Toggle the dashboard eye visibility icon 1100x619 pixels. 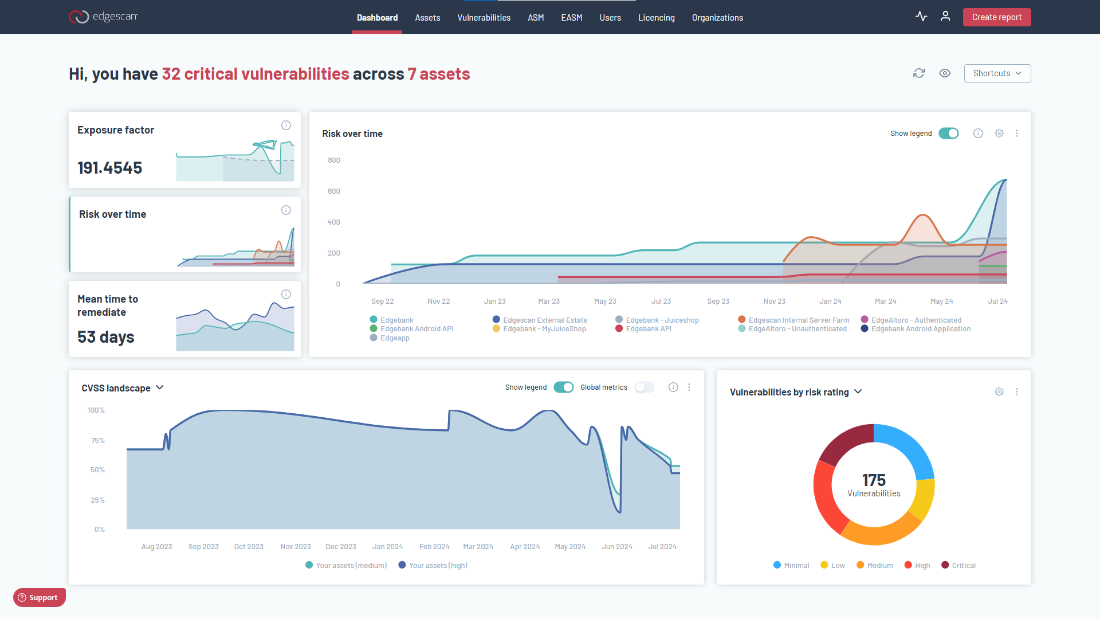945,73
